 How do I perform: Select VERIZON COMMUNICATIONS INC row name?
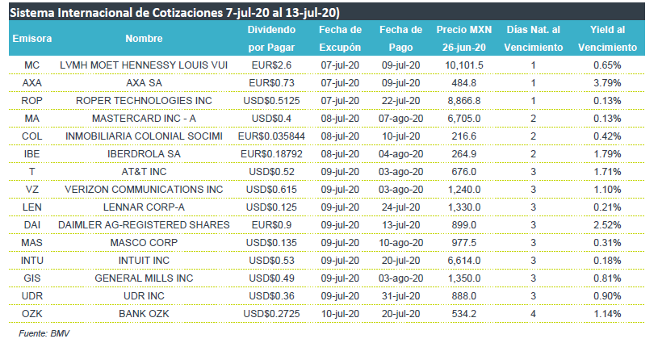click(144, 190)
